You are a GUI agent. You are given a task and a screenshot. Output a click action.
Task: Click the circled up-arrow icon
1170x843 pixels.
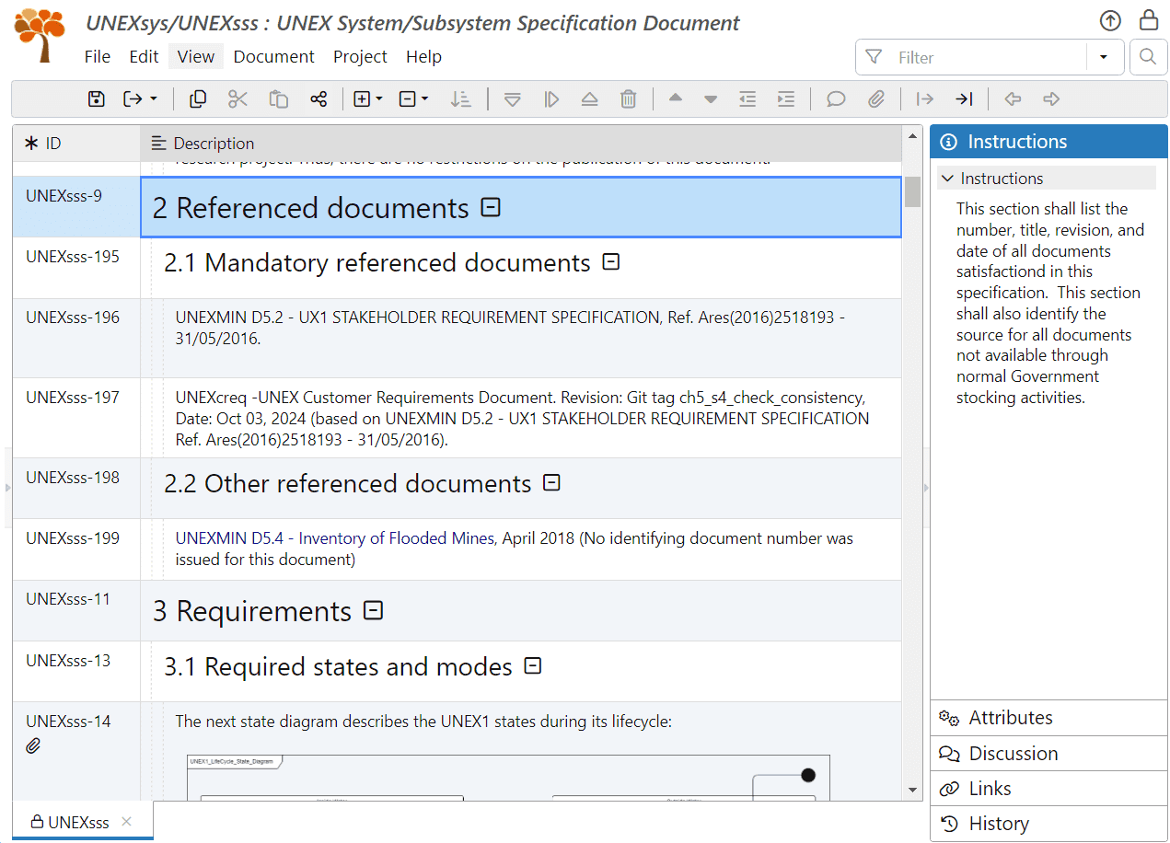click(1111, 20)
